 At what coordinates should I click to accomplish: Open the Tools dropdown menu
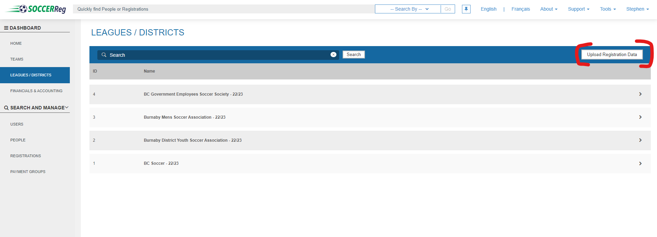(x=608, y=9)
